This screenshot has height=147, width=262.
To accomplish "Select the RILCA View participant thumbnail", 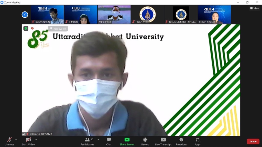I will 147,15.
